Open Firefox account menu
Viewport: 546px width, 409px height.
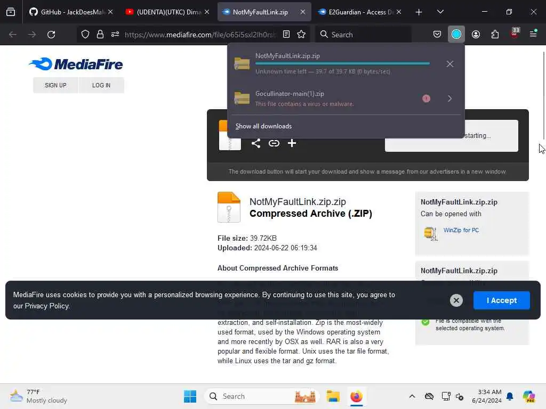[476, 35]
